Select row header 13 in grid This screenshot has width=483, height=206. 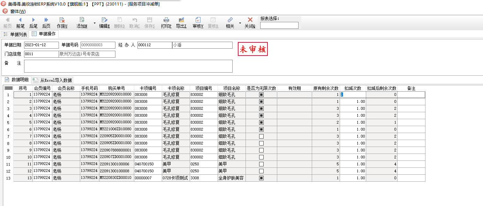point(8,178)
